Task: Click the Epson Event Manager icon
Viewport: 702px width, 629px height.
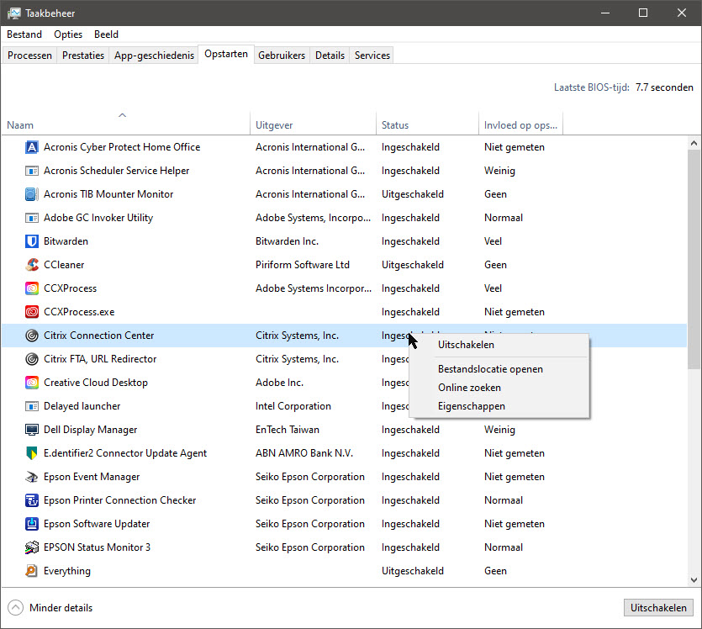Action: pos(32,477)
